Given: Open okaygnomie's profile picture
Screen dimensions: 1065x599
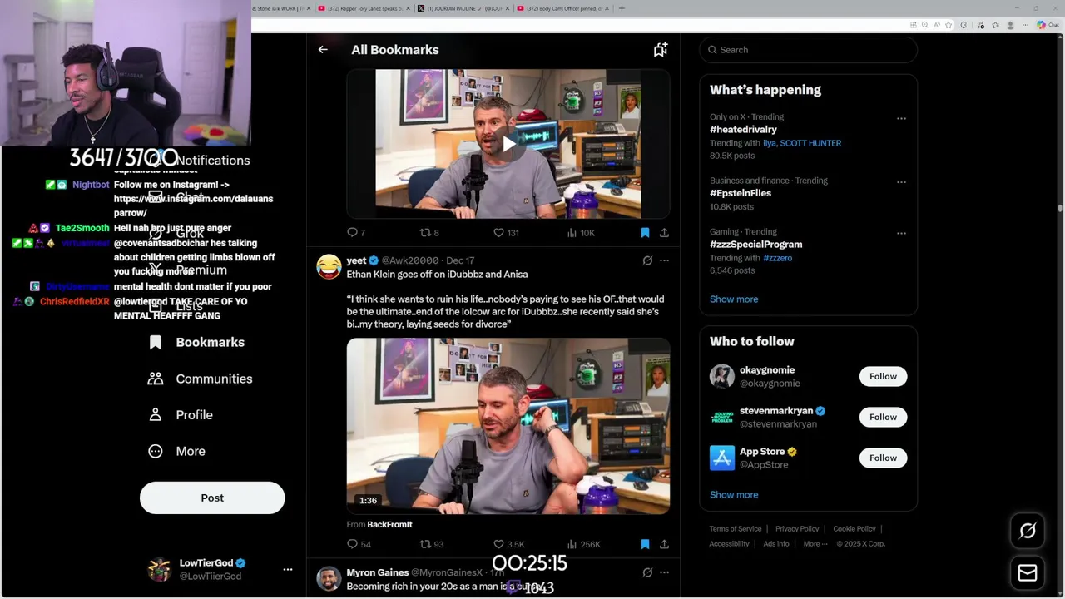Looking at the screenshot, I should click(722, 376).
